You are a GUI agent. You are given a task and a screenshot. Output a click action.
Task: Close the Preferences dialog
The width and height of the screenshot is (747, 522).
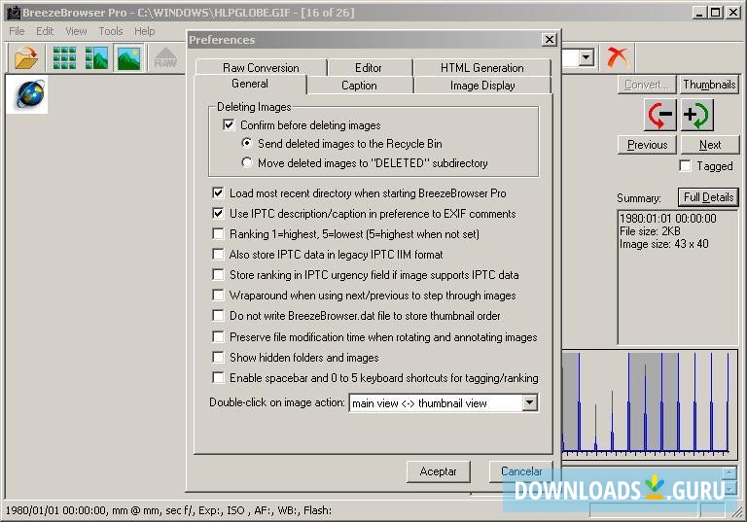[x=550, y=39]
